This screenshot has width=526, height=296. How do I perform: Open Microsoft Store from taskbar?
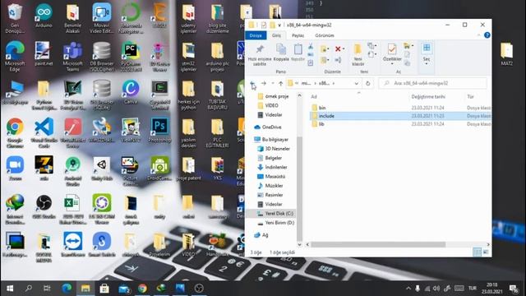pyautogui.click(x=104, y=289)
